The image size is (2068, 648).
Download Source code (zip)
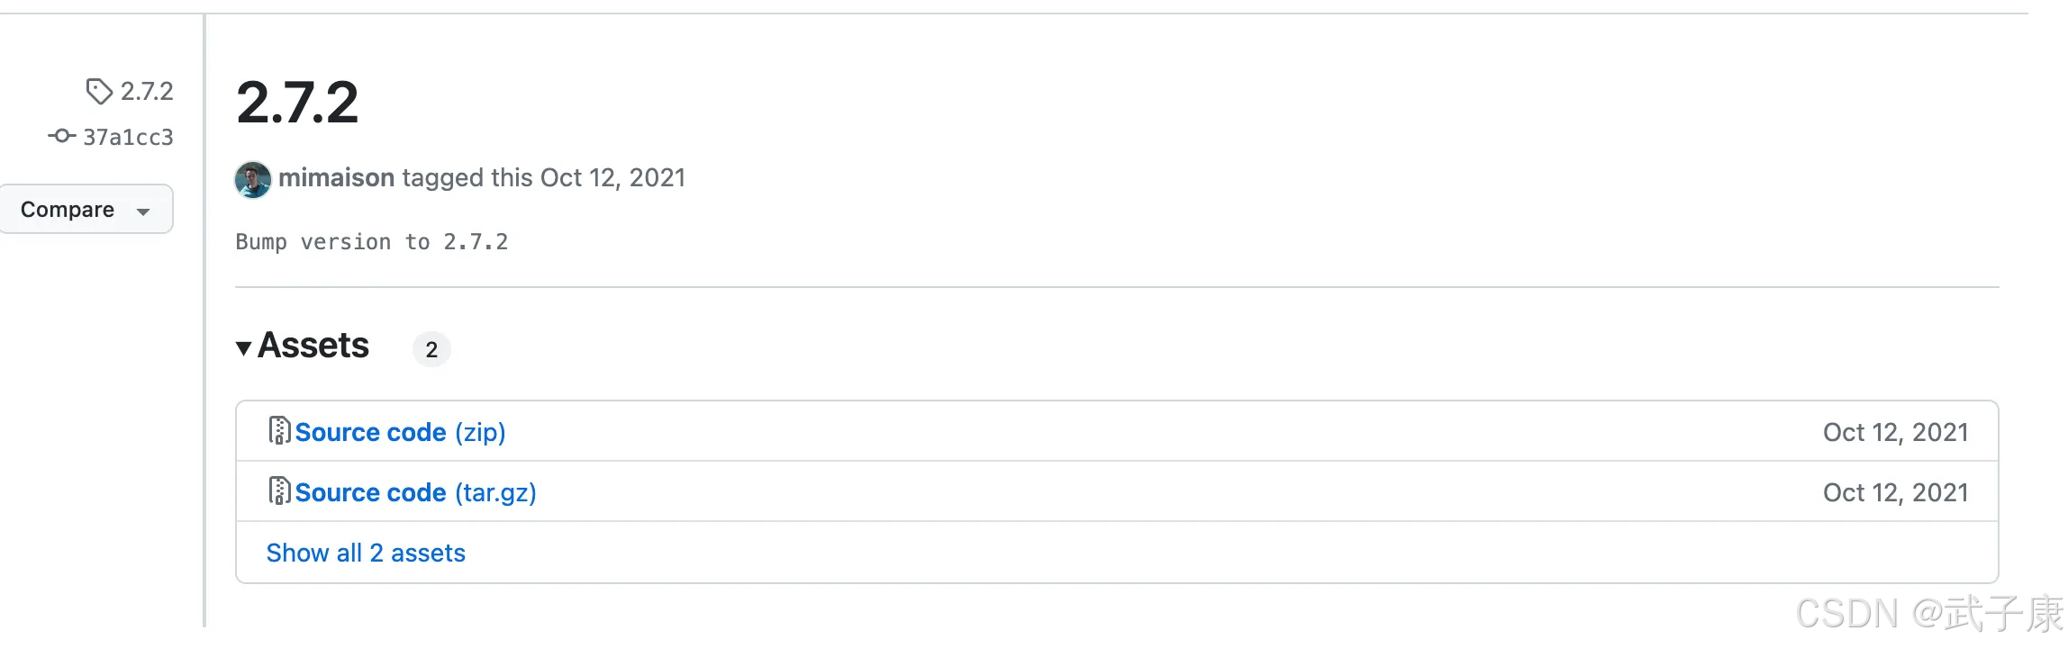pyautogui.click(x=400, y=432)
